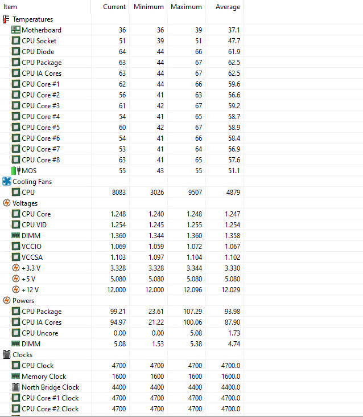Click the CPU Socket average 47.7
The width and height of the screenshot is (363, 417).
[x=234, y=40]
